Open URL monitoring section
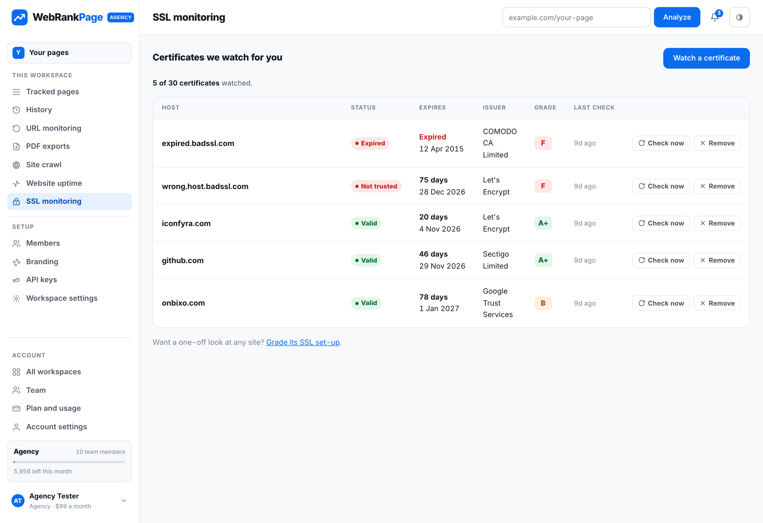763x523 pixels. 69,128
